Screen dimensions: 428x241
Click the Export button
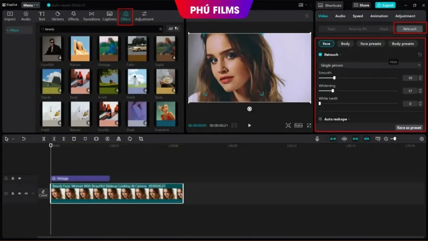385,5
